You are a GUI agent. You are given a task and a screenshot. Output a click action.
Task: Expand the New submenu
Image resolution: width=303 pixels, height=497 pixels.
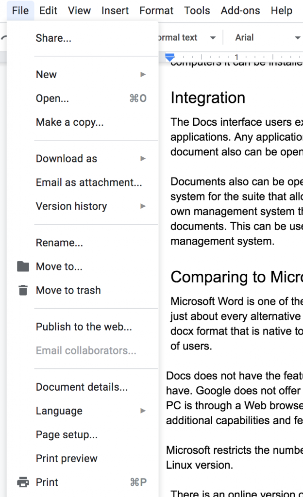pyautogui.click(x=83, y=74)
